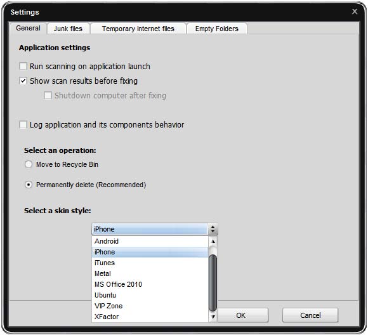Open the Junk files tab
Image resolution: width=368 pixels, height=335 pixels.
(69, 29)
